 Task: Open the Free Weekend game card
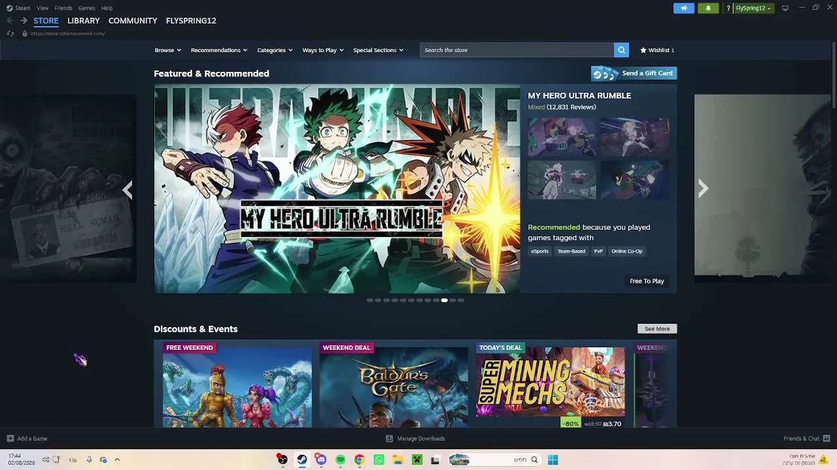coord(237,385)
